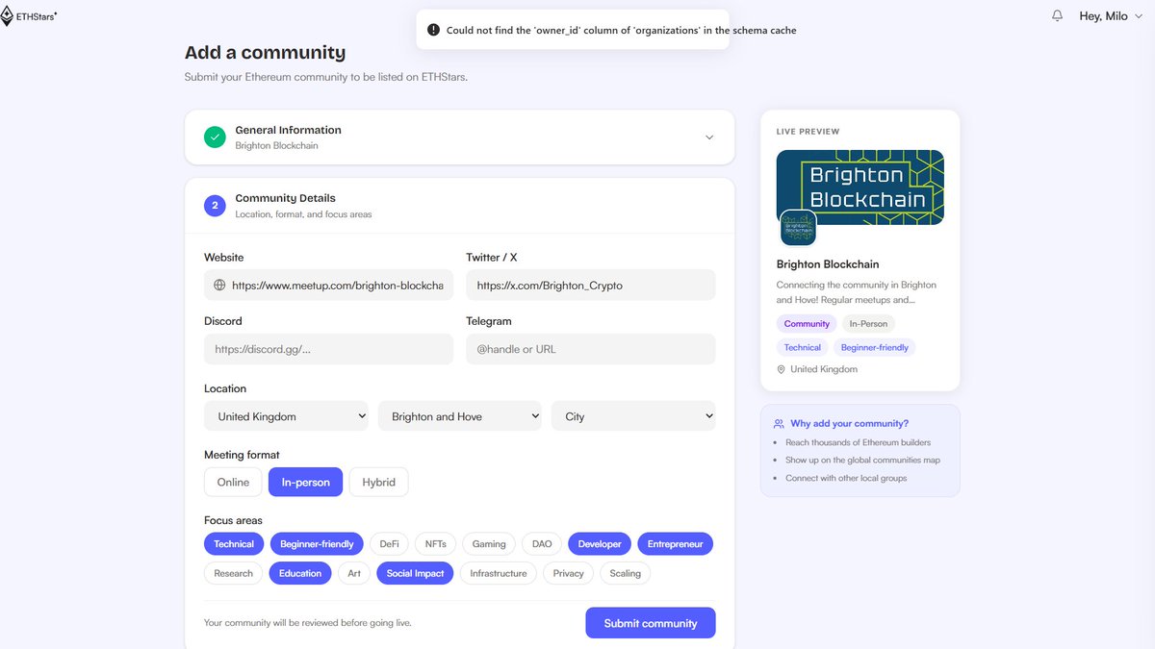Toggle the Infrastructure focus area
Image resolution: width=1155 pixels, height=649 pixels.
tap(499, 573)
